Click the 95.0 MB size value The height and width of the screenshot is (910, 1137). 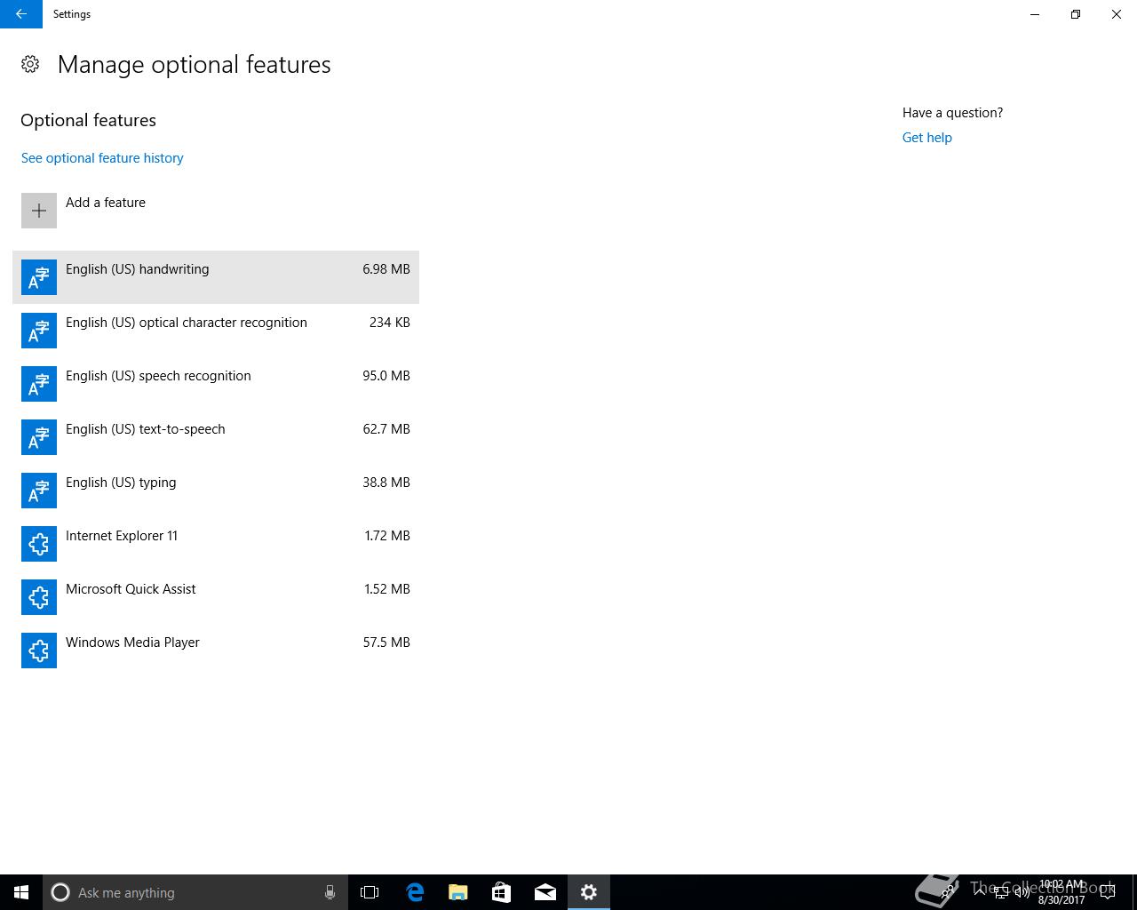tap(386, 376)
